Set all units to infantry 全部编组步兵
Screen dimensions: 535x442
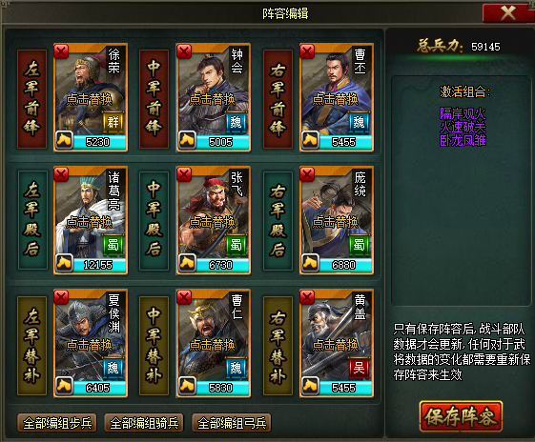pyautogui.click(x=57, y=423)
